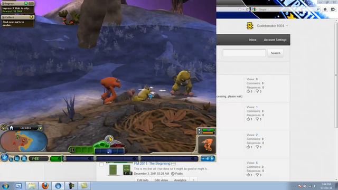Click the Google search engine icon in Firefox
The width and height of the screenshot is (338, 190).
point(253,9)
